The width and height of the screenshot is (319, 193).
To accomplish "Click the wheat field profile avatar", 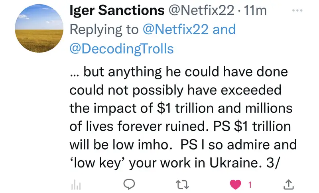I will 38,30.
